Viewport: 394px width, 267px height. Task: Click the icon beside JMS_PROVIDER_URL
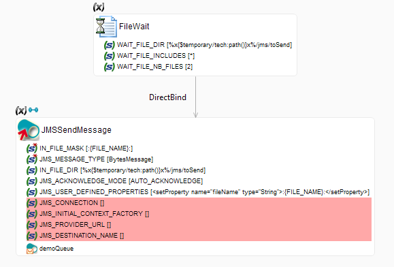32,225
